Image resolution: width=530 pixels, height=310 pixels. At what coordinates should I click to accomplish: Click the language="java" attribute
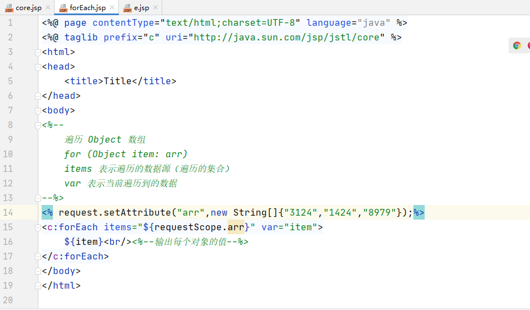point(349,22)
